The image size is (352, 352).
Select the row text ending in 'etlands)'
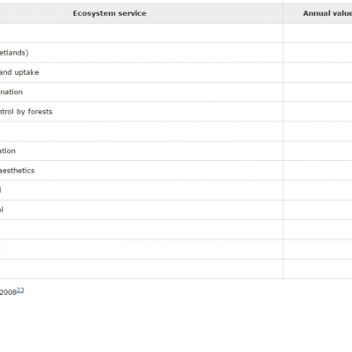[14, 53]
